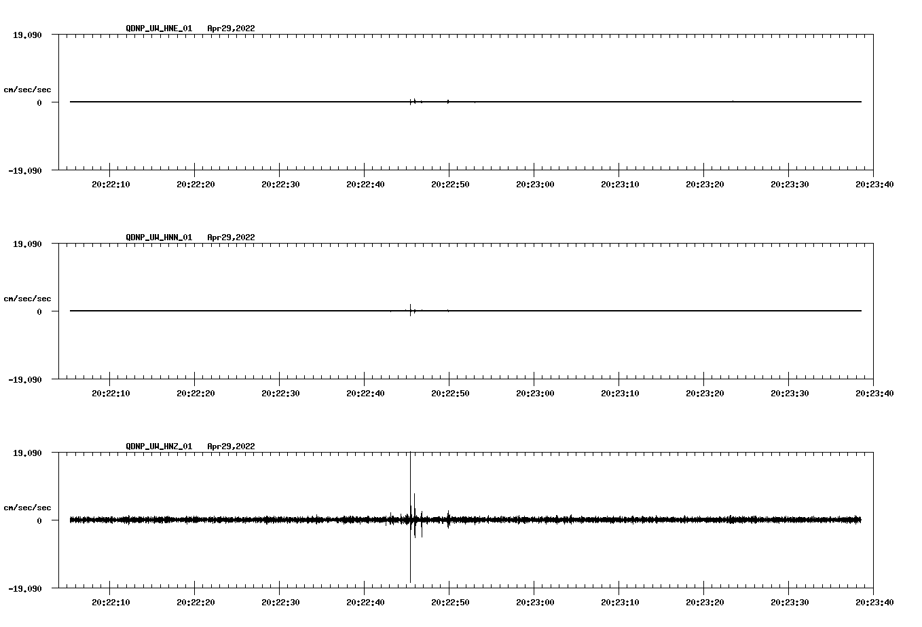Click the -19.090 label of HNE plot

[x=25, y=170]
